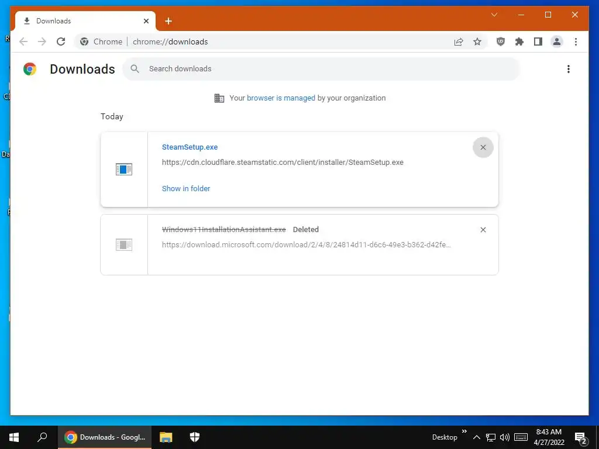The width and height of the screenshot is (599, 449).
Task: Open the taskbar search magnifier
Action: tap(42, 437)
